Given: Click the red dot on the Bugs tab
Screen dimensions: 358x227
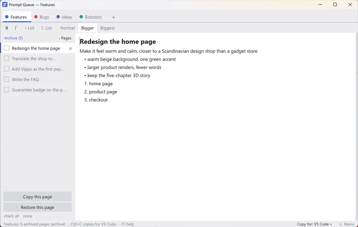Looking at the screenshot, I should tap(36, 17).
